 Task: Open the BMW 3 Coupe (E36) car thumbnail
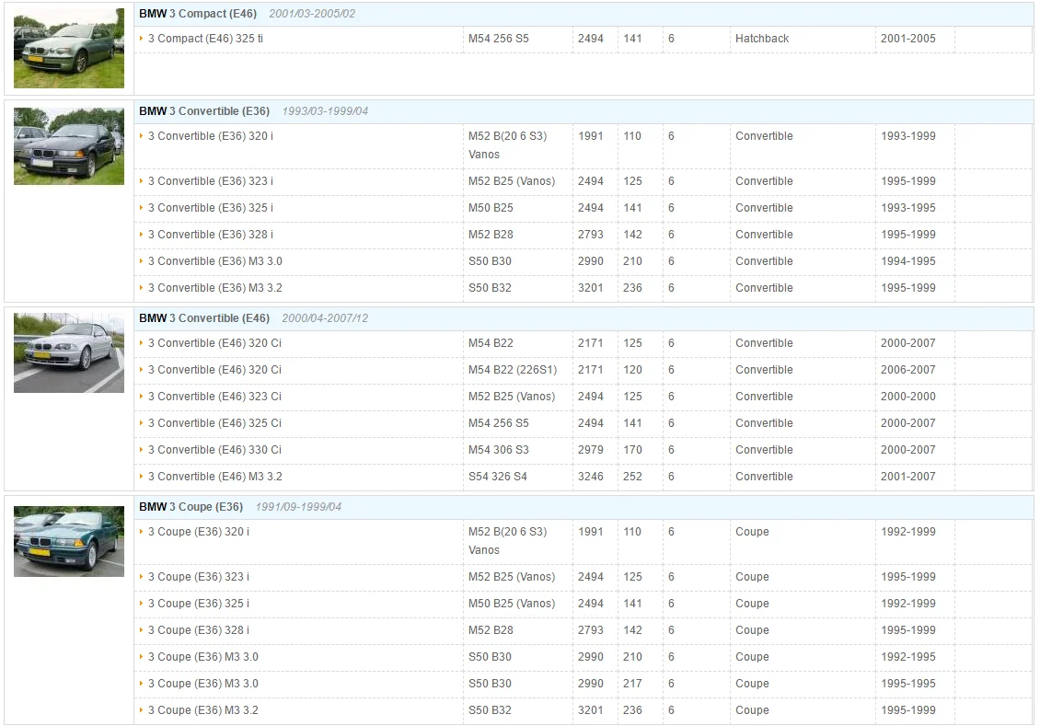click(69, 542)
